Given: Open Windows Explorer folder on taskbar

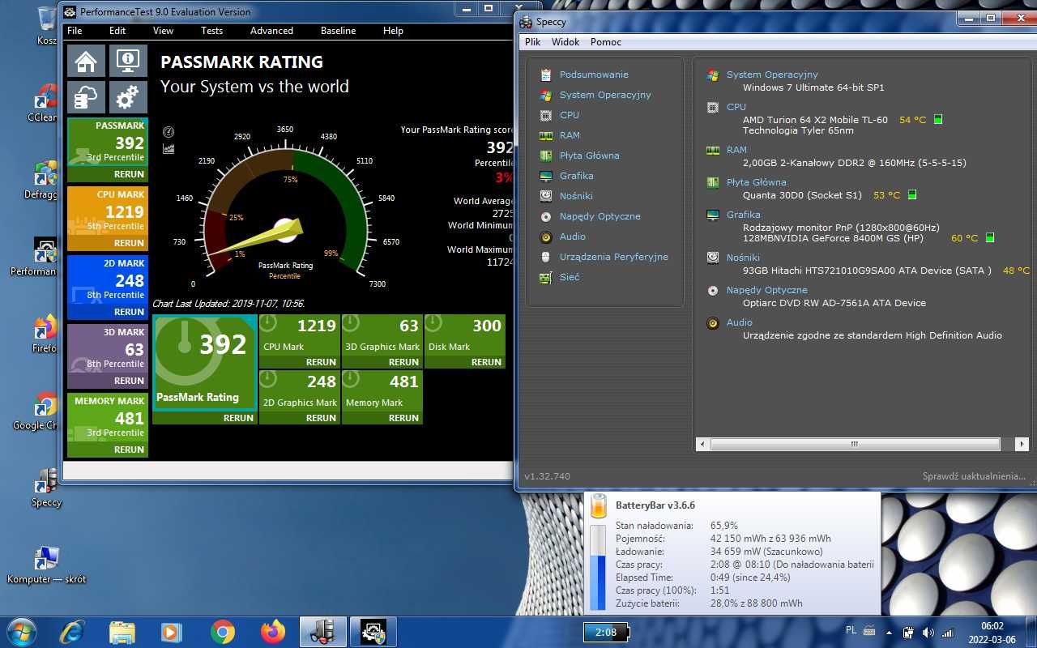Looking at the screenshot, I should (122, 632).
